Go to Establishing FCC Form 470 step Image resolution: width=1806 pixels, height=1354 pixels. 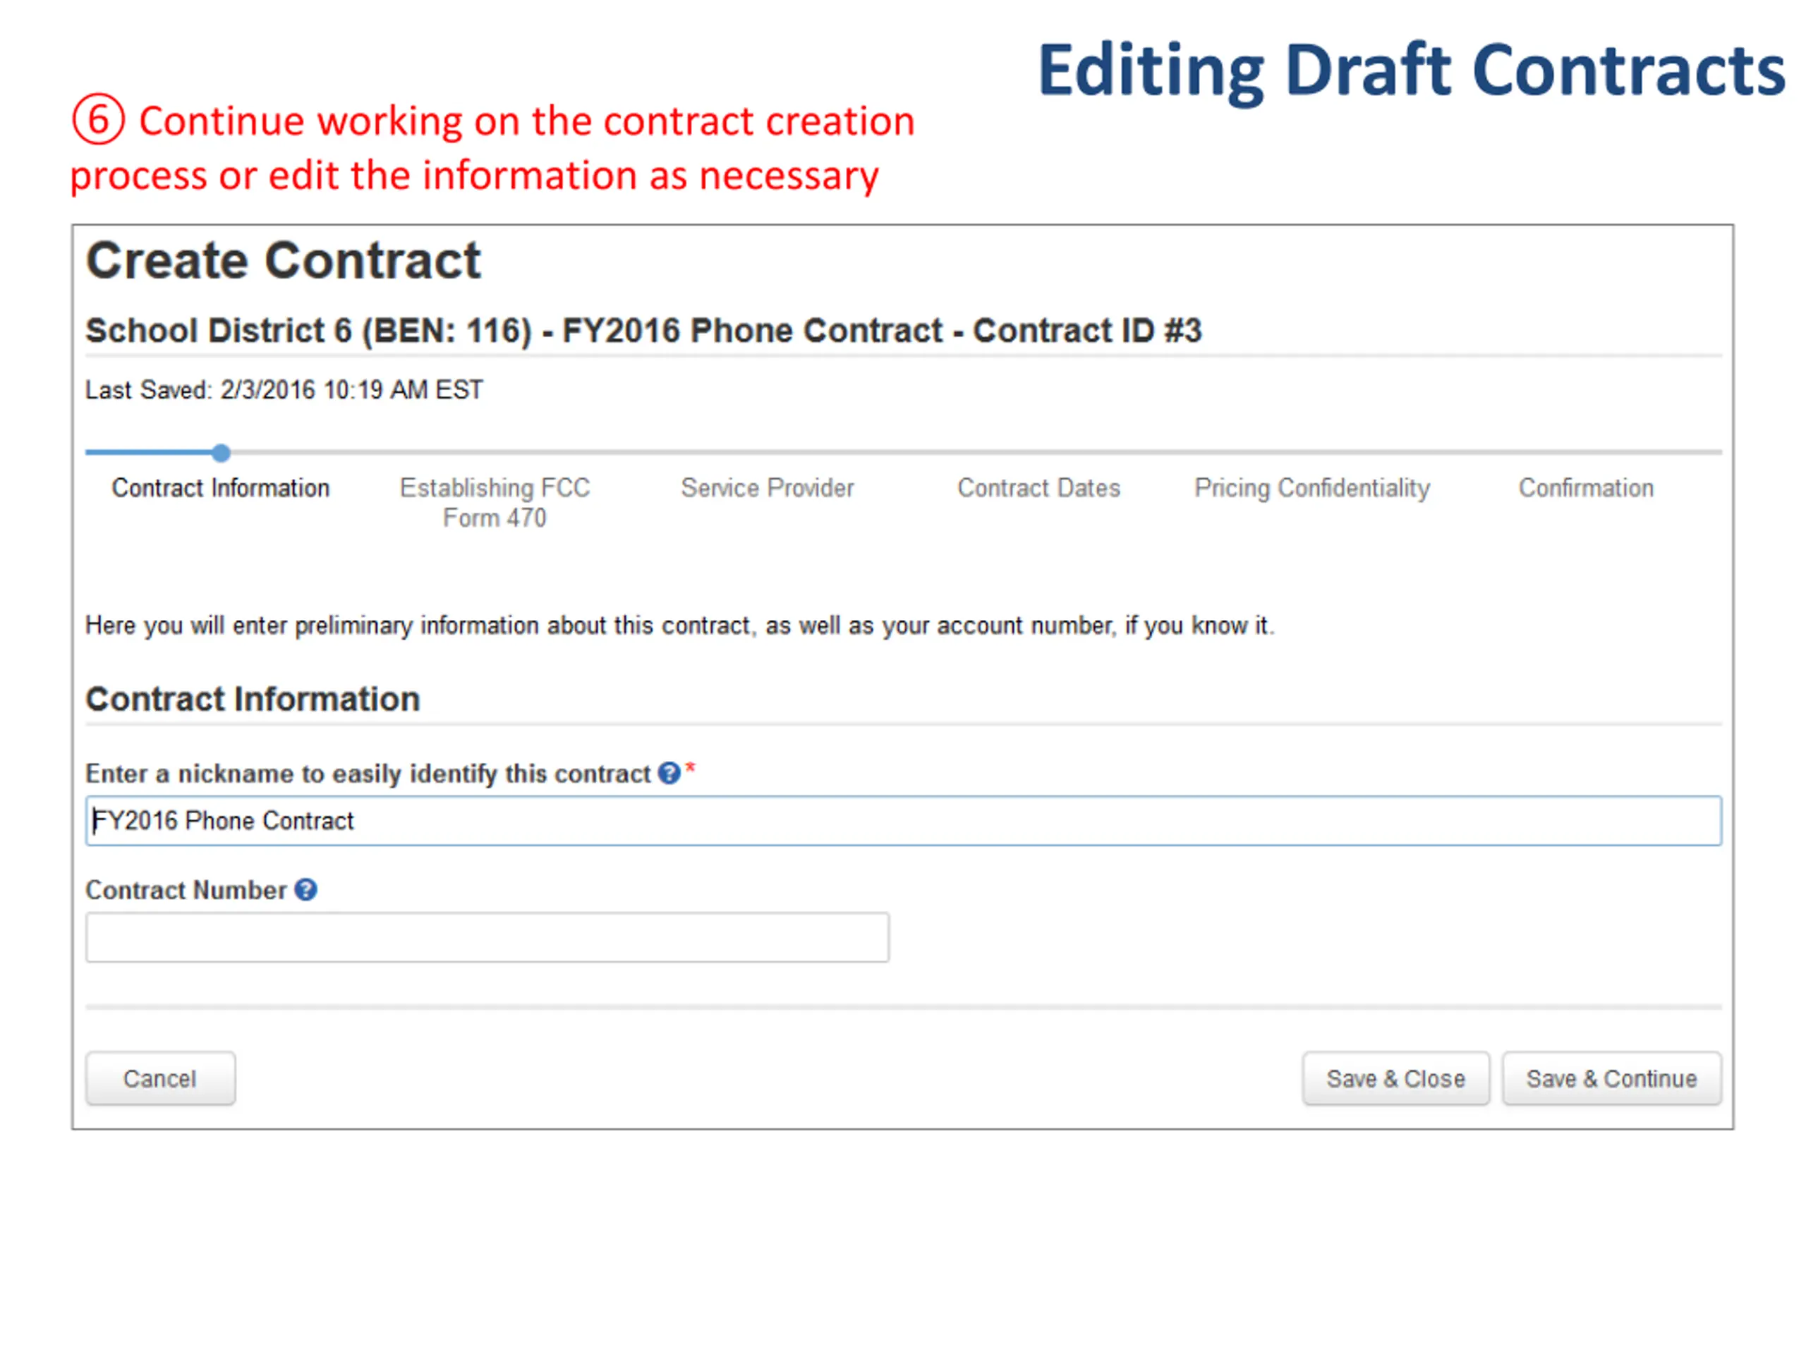pyautogui.click(x=495, y=503)
